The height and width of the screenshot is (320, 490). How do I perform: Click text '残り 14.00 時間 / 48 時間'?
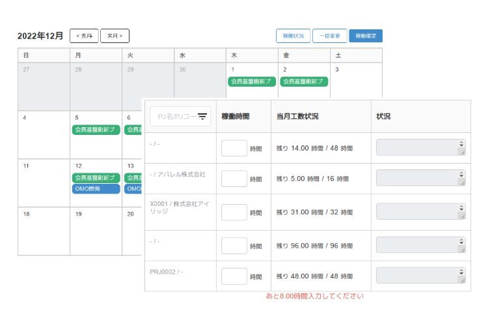[x=314, y=148]
